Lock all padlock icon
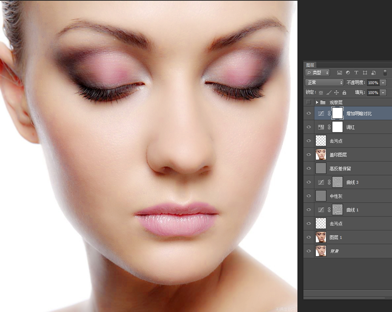The image size is (392, 312). (344, 93)
